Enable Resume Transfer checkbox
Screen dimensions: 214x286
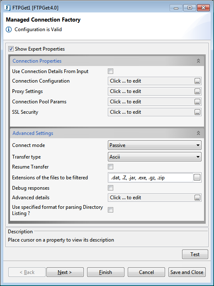point(110,167)
